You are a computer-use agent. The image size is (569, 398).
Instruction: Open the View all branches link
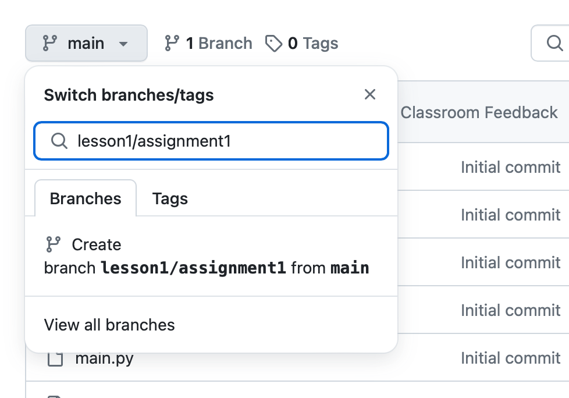tap(109, 325)
